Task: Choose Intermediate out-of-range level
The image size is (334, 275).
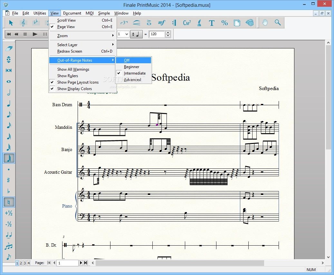Action: [x=134, y=73]
